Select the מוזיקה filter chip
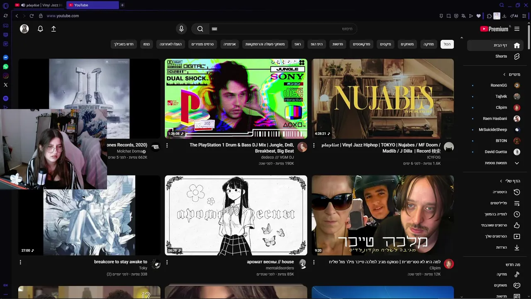 click(429, 44)
